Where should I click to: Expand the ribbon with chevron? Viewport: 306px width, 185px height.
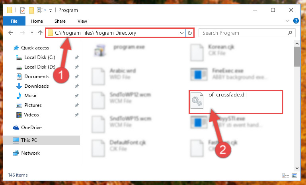(287, 21)
